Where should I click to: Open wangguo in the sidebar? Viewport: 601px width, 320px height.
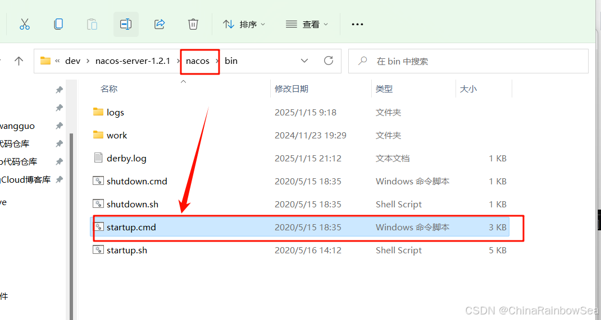[17, 126]
